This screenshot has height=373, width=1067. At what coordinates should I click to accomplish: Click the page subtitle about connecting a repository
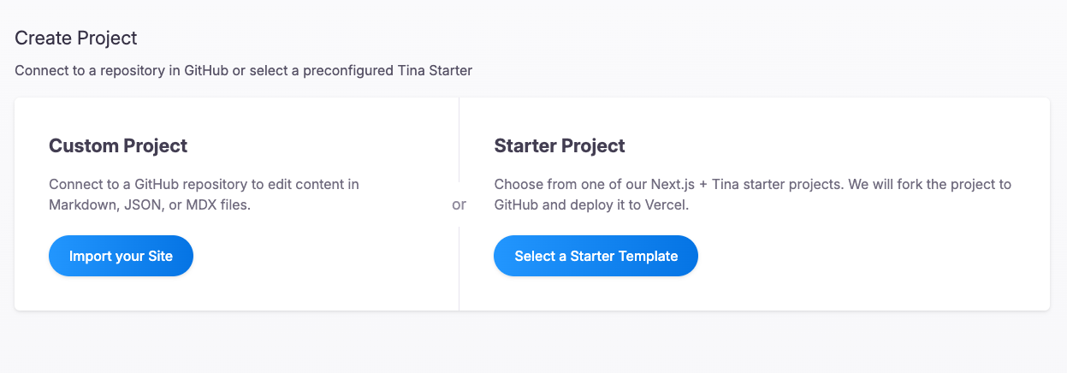243,70
